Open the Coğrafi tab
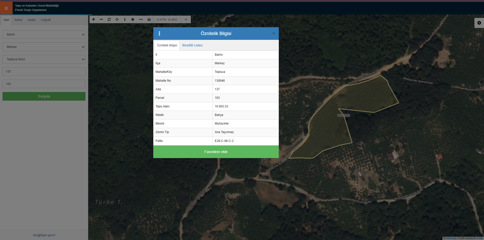The height and width of the screenshot is (240, 484). pyautogui.click(x=46, y=20)
